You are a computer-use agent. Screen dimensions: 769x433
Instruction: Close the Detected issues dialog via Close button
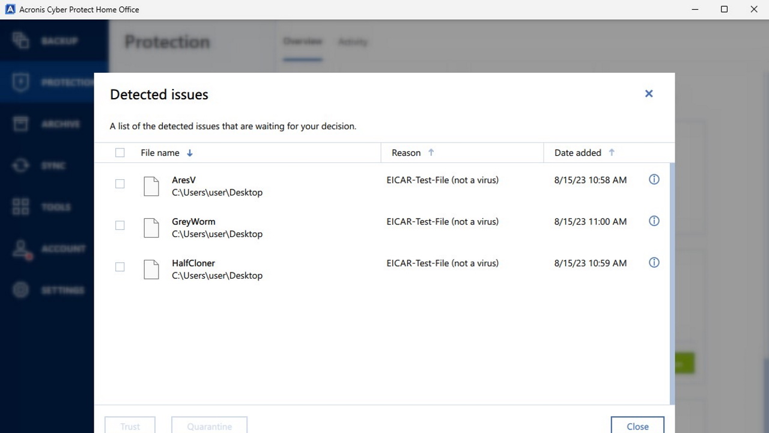(x=637, y=426)
